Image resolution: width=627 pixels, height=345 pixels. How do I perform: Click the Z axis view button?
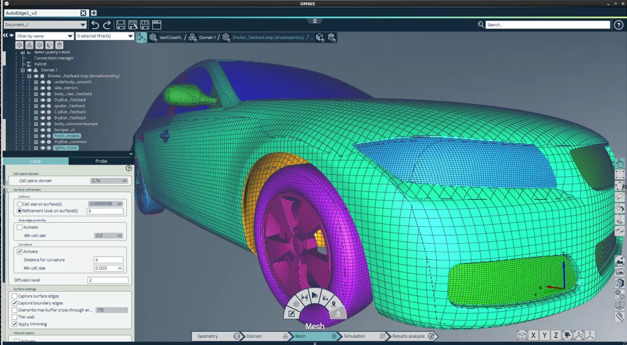point(556,336)
